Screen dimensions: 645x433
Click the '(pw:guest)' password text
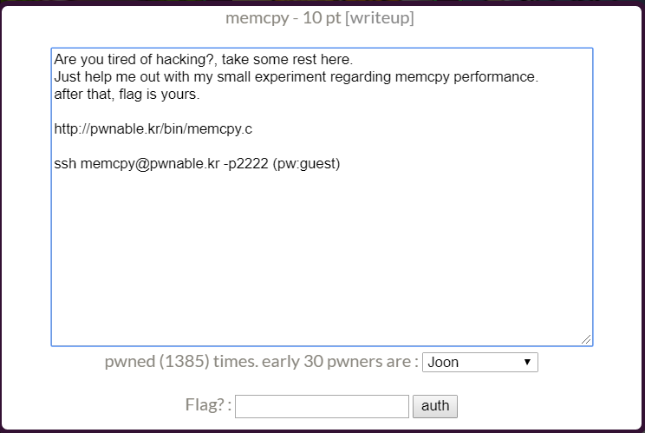(307, 163)
